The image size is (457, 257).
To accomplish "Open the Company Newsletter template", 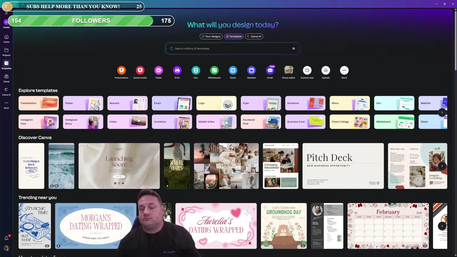I will pos(281,166).
